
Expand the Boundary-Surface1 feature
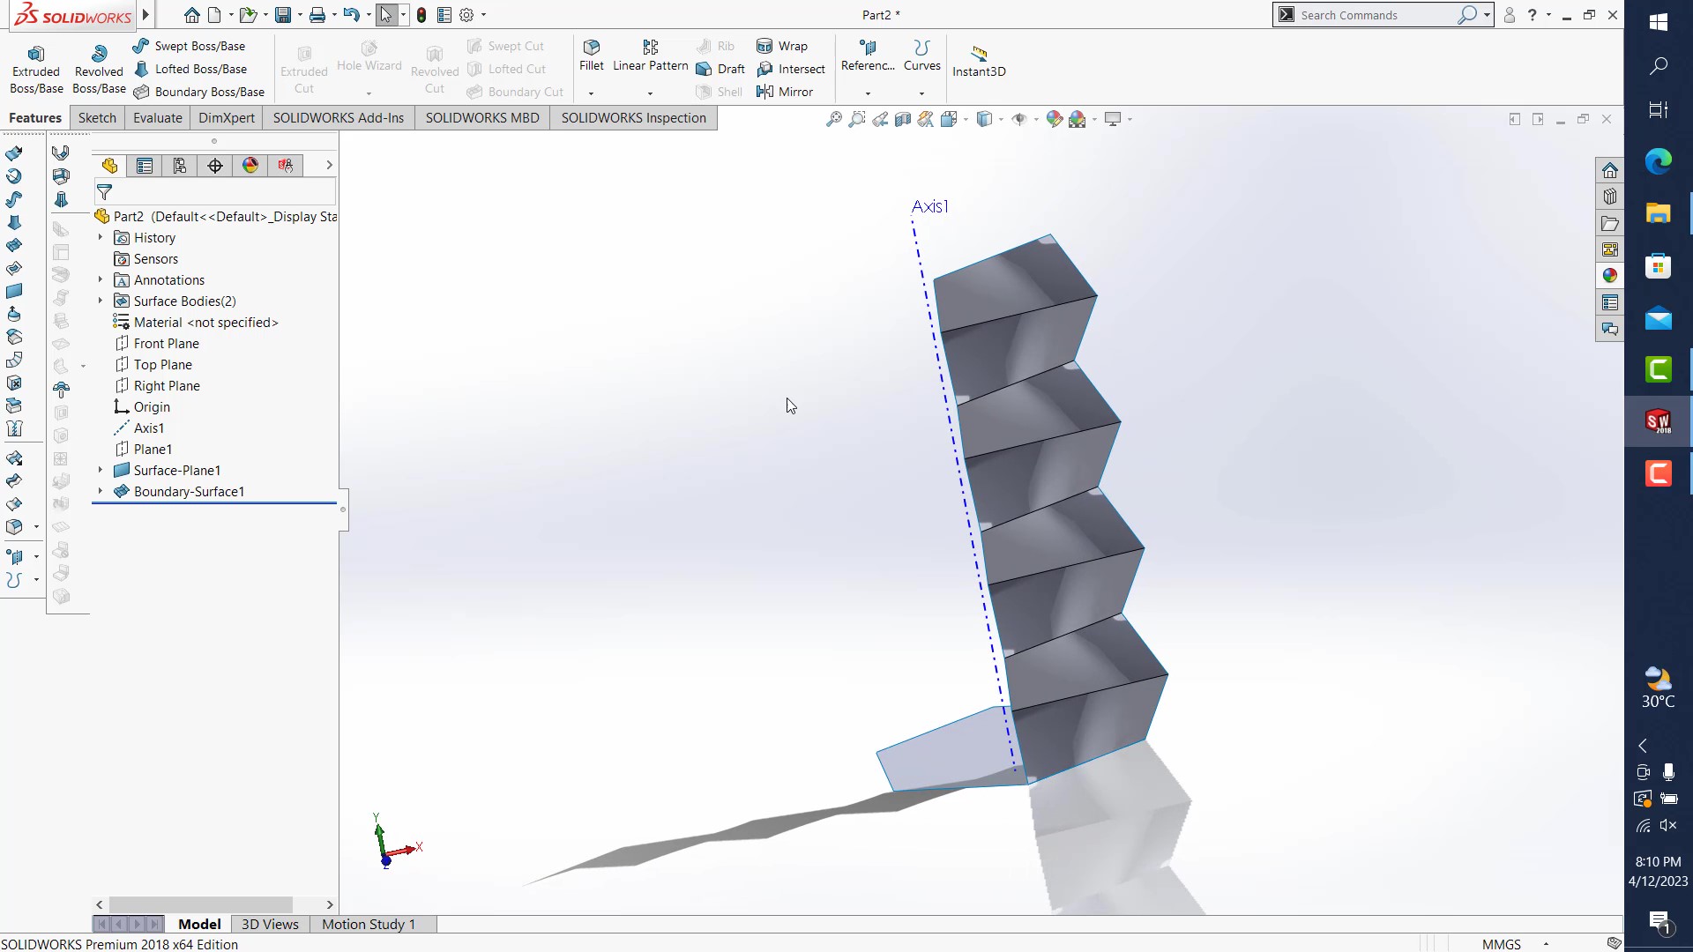tap(100, 492)
